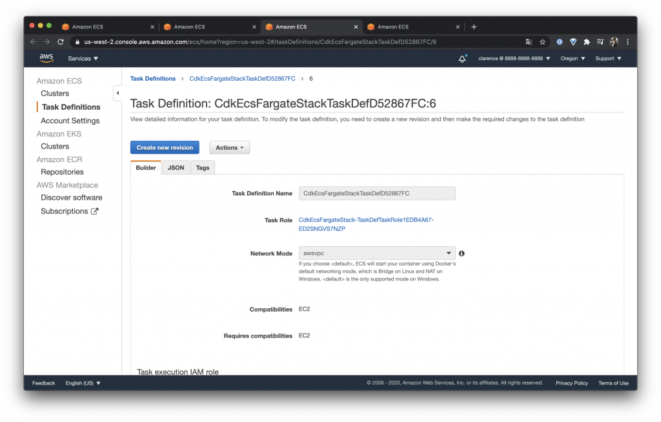Switch to the Tags tab
The width and height of the screenshot is (661, 422).
202,167
